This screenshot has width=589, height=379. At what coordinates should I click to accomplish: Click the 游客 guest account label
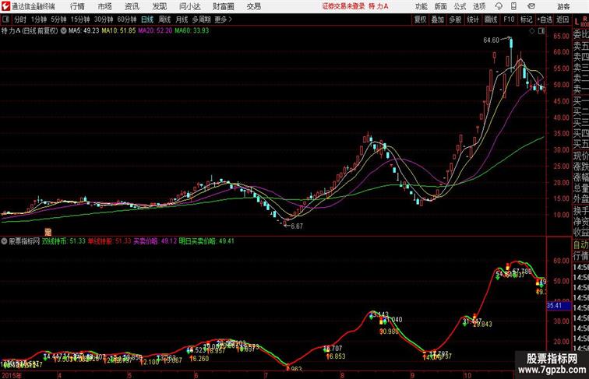click(x=563, y=6)
